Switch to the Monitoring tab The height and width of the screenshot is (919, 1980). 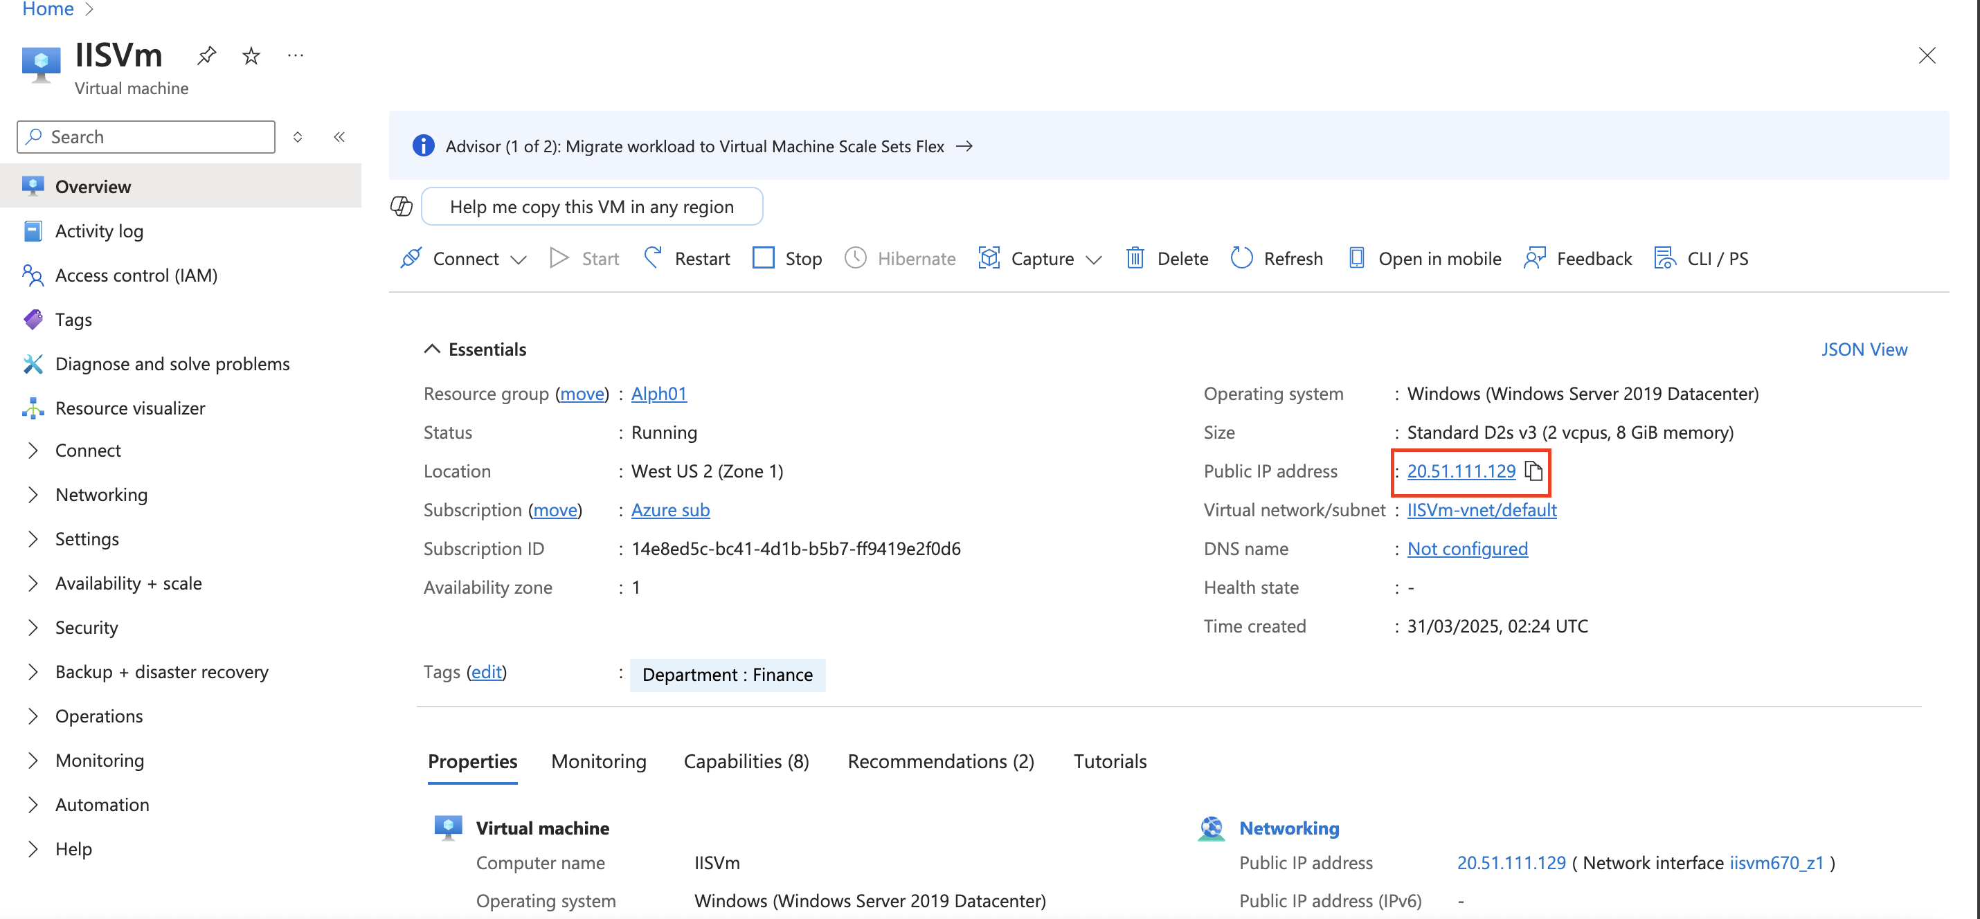click(x=599, y=761)
